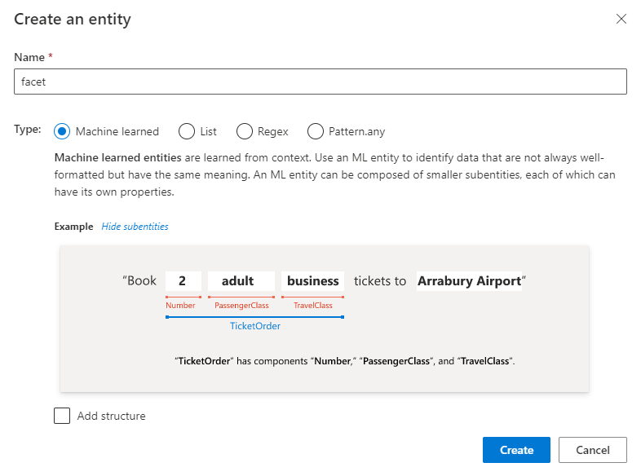Click the Name input field containing facet

click(320, 82)
